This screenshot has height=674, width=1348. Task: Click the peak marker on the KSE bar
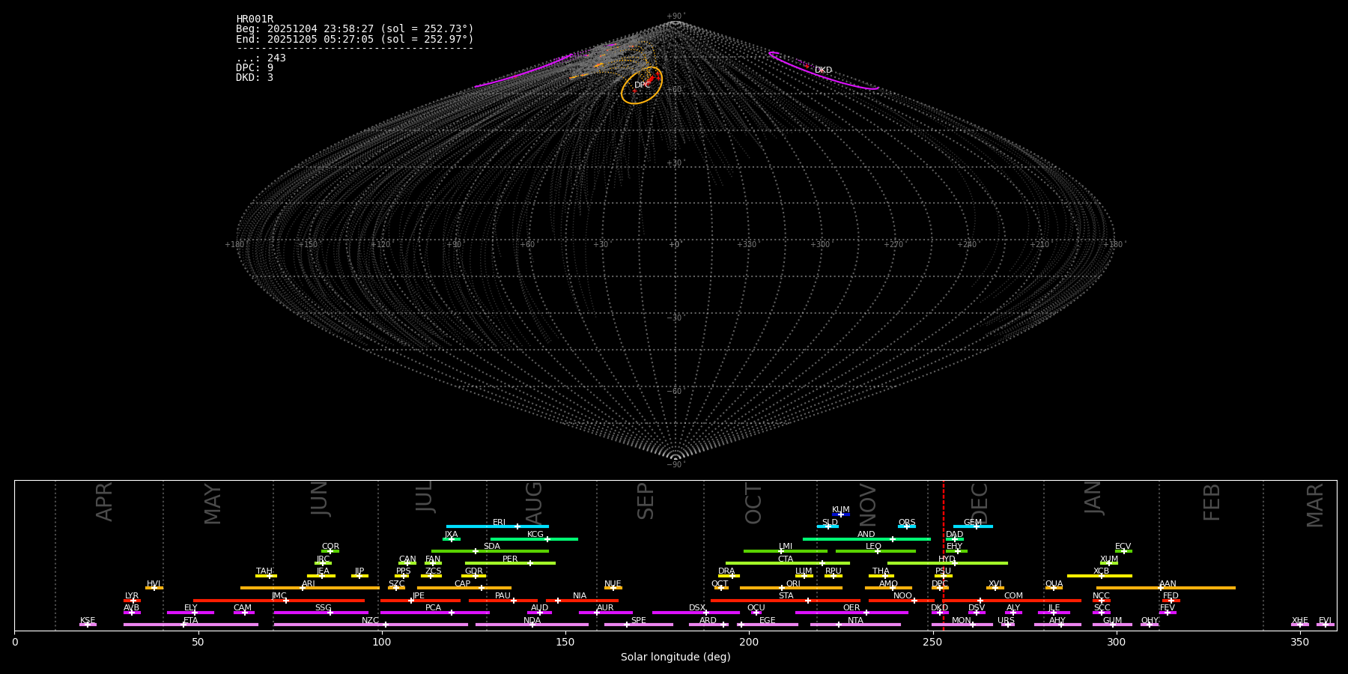tap(88, 625)
